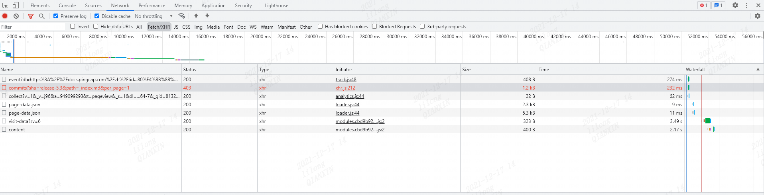Close the DevTools panel
This screenshot has height=195, width=764.
758,5
